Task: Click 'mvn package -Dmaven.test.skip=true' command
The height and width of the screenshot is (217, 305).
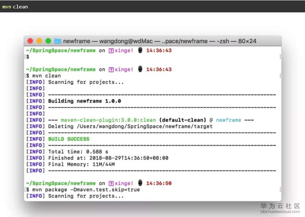Action: pyautogui.click(x=86, y=190)
